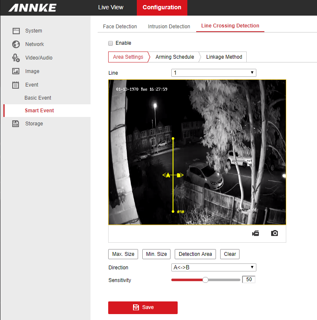The height and width of the screenshot is (320, 317).
Task: Go to the Arming Schedule step
Action: click(x=175, y=57)
